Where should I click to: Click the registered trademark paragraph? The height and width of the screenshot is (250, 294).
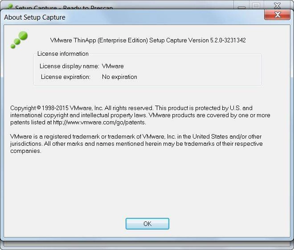point(136,143)
